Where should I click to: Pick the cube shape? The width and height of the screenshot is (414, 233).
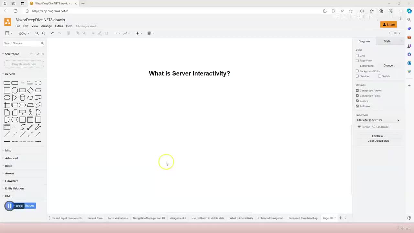tap(15, 105)
